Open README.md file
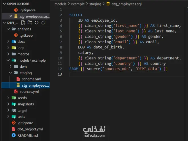Image resolution: width=188 pixels, height=141 pixels. tap(28, 135)
